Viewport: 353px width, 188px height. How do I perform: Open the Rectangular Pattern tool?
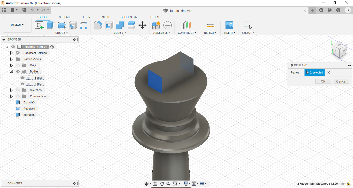(84, 25)
